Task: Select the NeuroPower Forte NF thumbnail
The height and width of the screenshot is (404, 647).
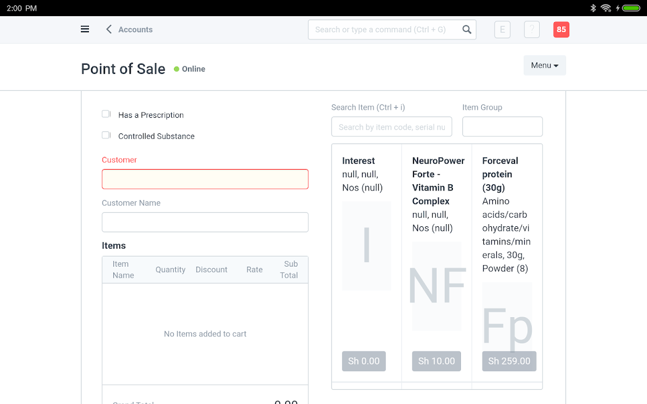Action: pos(437,286)
